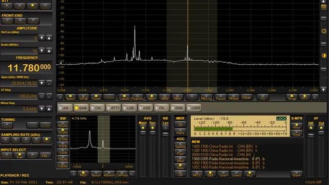This screenshot has height=185, width=329.
Task: Toggle the Spec spectrum view button
Action: [x=70, y=97]
